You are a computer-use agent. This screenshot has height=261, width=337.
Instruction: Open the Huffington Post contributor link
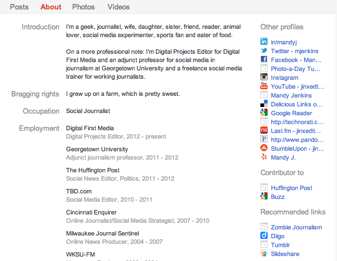(291, 188)
